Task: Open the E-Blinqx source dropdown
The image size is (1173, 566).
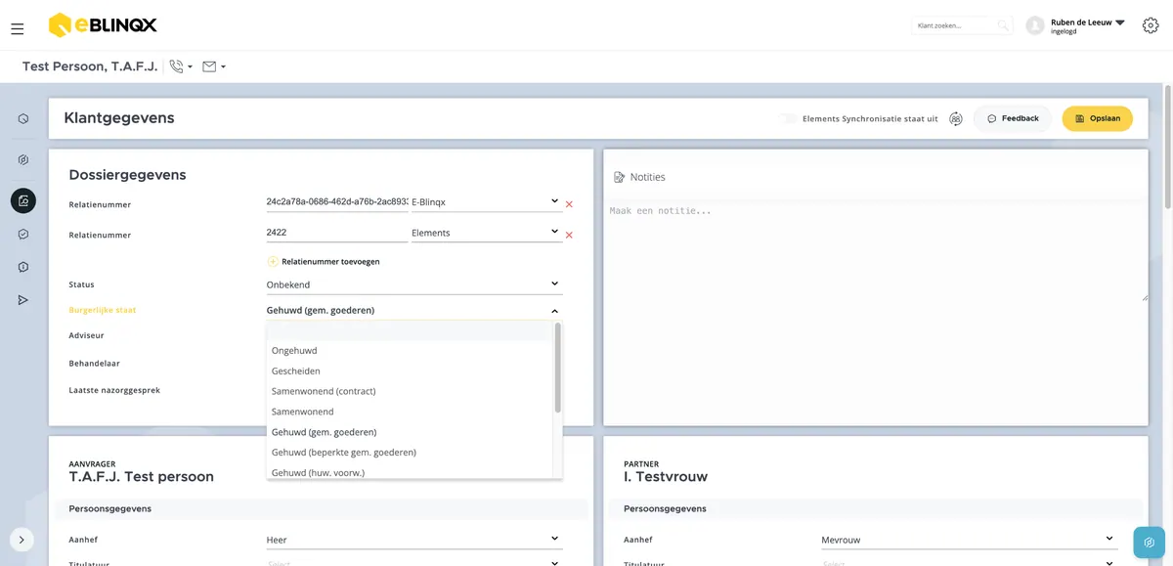Action: [486, 202]
